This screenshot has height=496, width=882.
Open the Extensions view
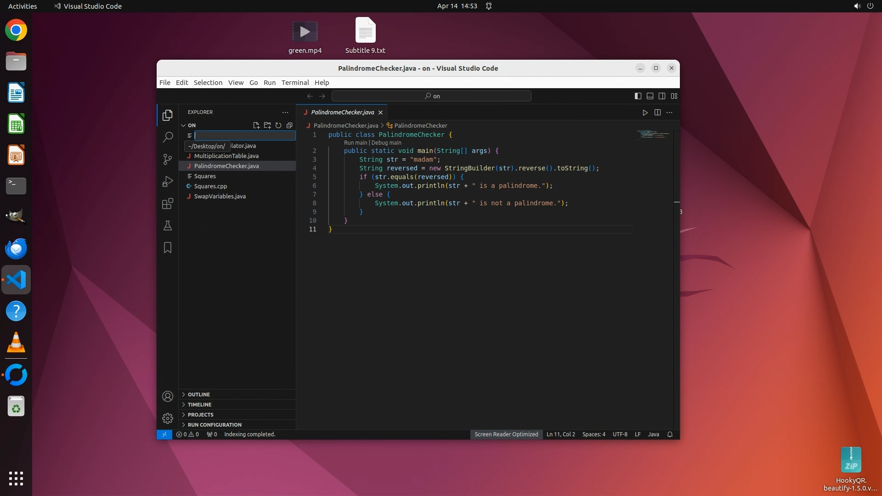[x=168, y=203]
